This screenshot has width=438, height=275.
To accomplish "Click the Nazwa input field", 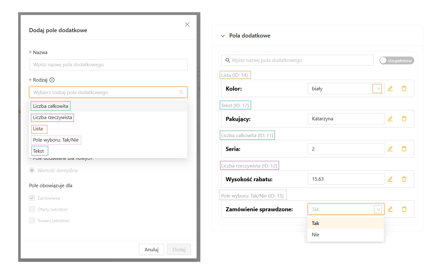I will coord(108,65).
